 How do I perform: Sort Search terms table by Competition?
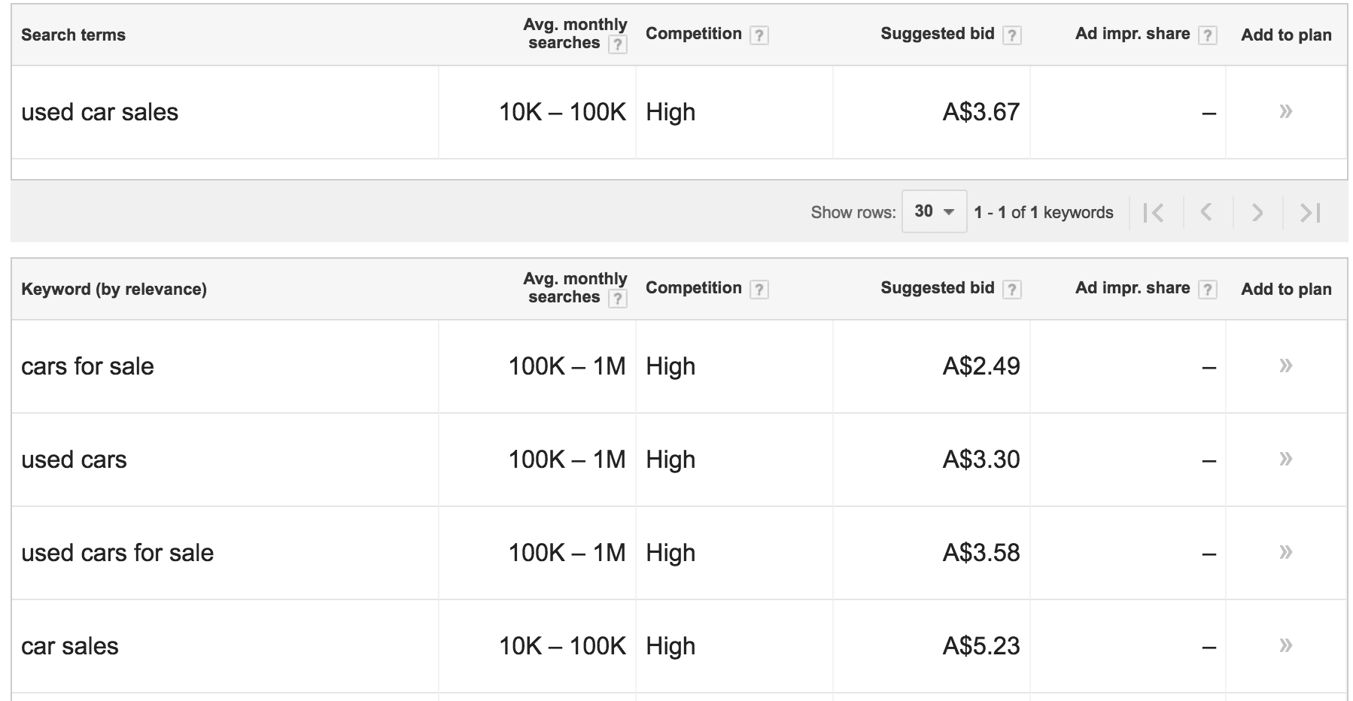click(694, 34)
